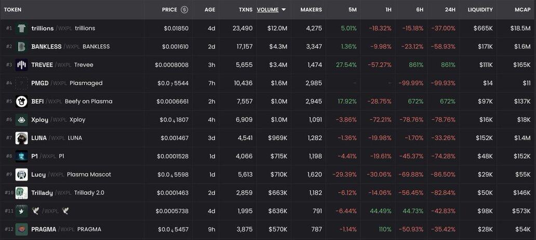
Task: Click TREVEE volume $3.4M
Action: [x=277, y=65]
